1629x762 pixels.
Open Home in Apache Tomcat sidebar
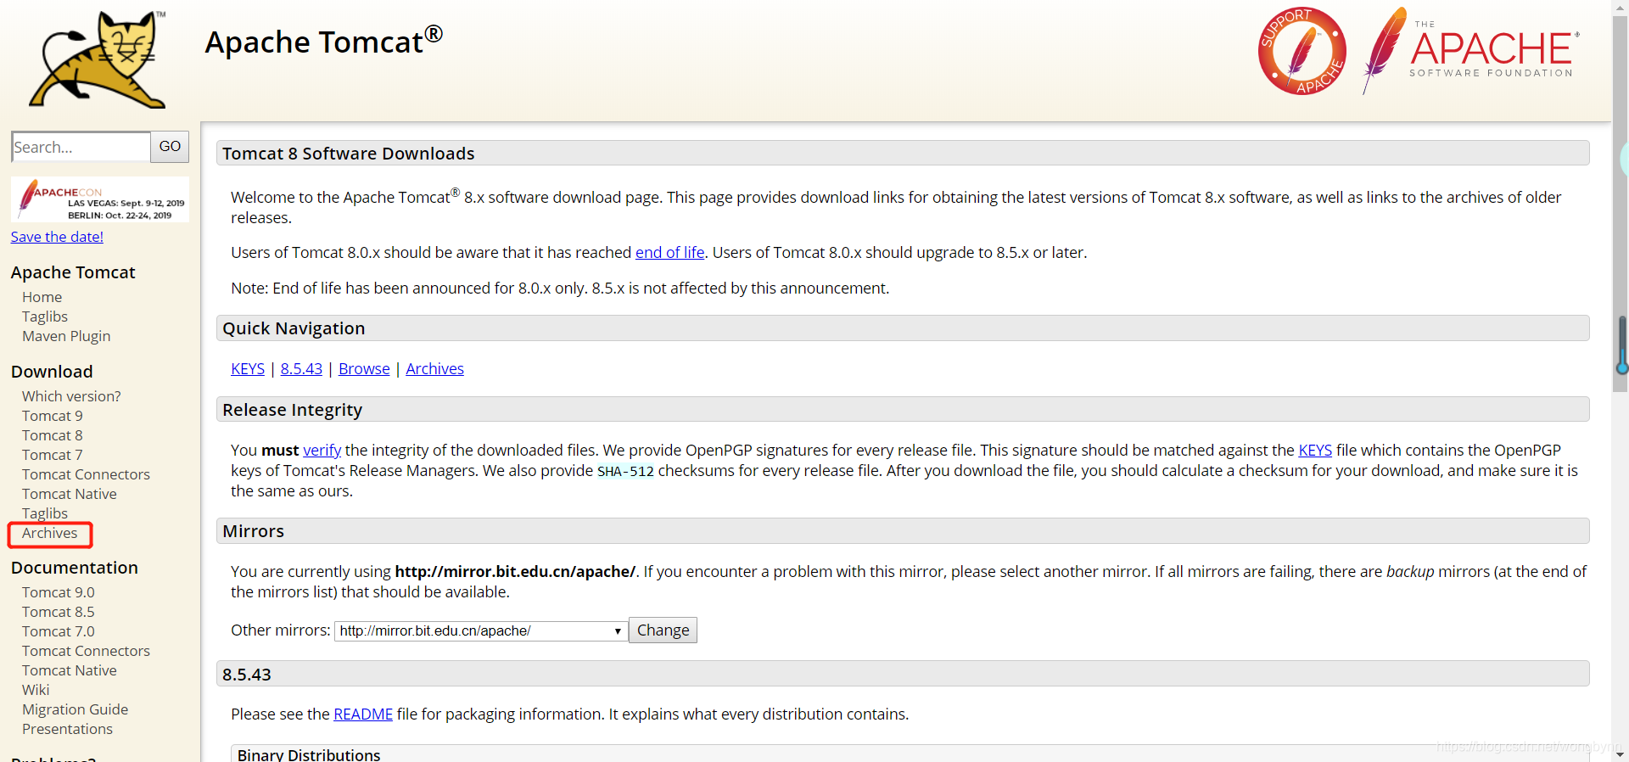[42, 297]
